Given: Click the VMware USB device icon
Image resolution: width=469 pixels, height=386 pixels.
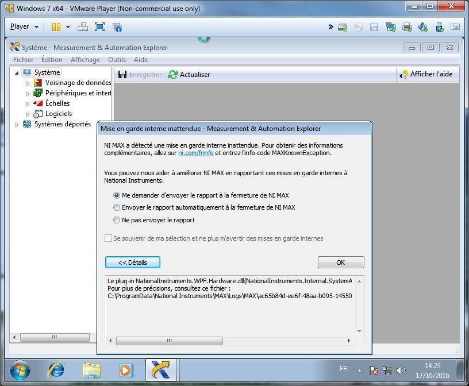Looking at the screenshot, I should coord(439,27).
